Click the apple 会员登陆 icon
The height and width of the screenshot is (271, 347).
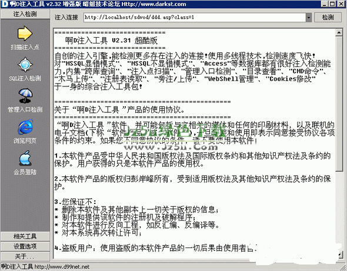tap(25, 158)
